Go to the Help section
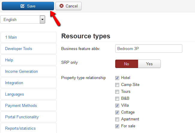Image resolution: width=195 pixels, height=133 pixels. tap(28, 60)
